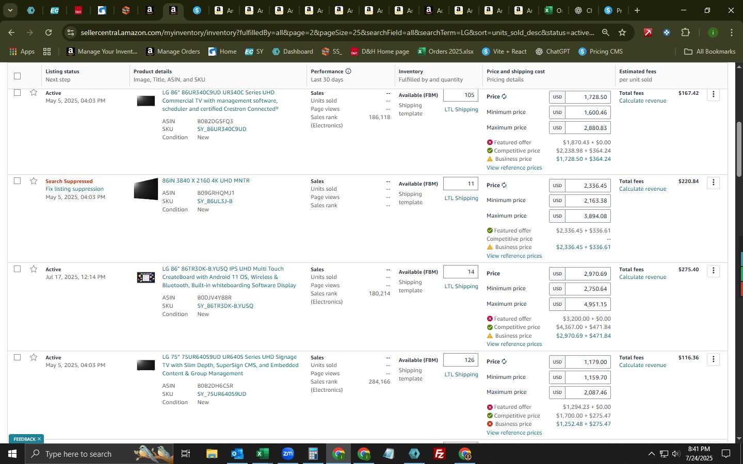Open the Manage Your Inventory bookmark
The width and height of the screenshot is (743, 464).
click(102, 52)
